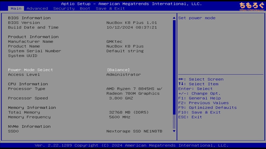Click the NucBox K8 Plus 1.01 value
The image size is (266, 149).
tap(132, 23)
